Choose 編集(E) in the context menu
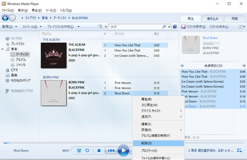This screenshot has height=160, width=247. 158,124
